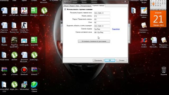Viewport: 169px width, 95px height.
Task: Launch the PascalABC.net desktop icon
Action: (24, 11)
